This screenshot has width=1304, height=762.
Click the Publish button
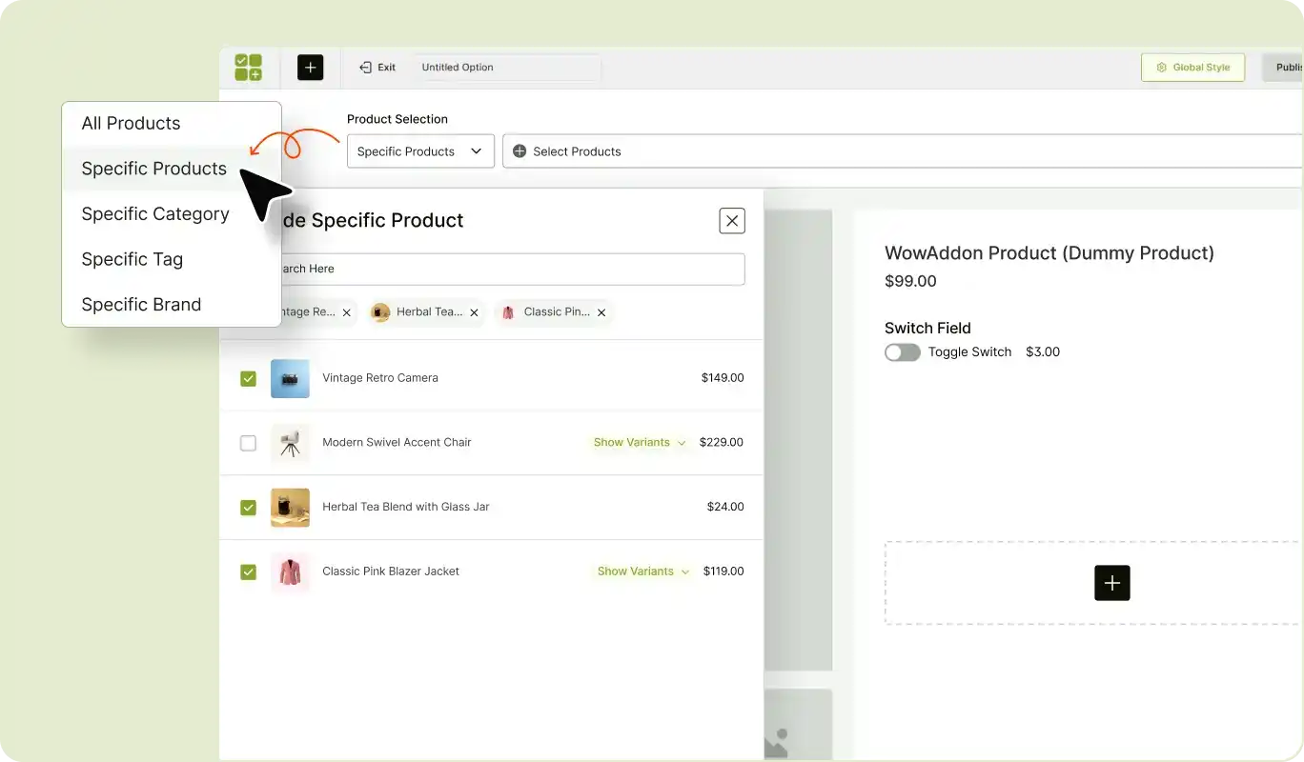[x=1290, y=67]
